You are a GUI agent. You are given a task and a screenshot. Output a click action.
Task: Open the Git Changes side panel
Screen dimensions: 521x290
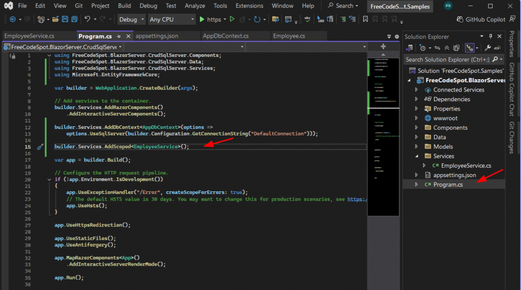[x=512, y=137]
